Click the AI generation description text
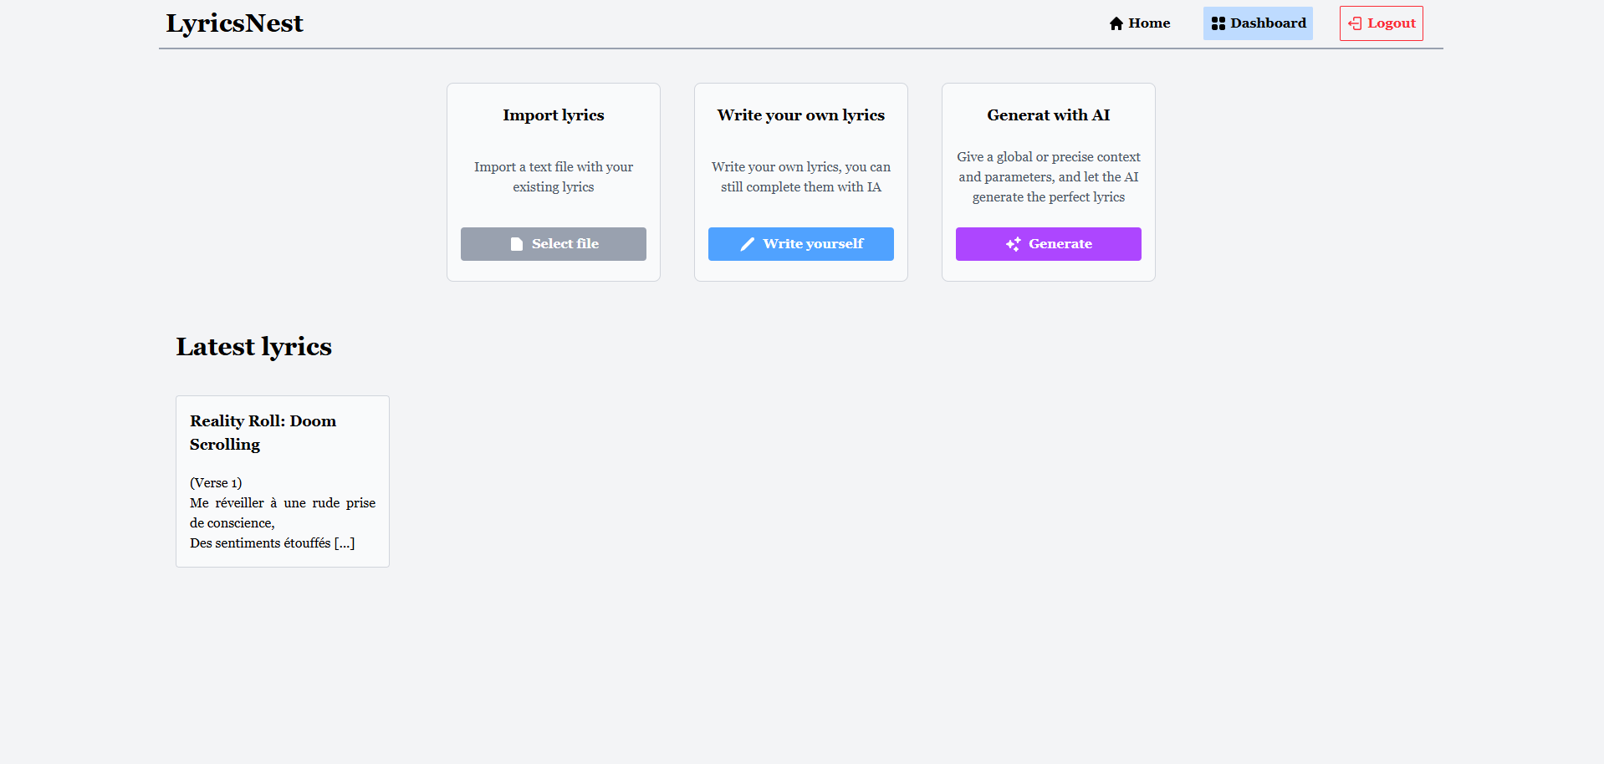 (x=1048, y=177)
